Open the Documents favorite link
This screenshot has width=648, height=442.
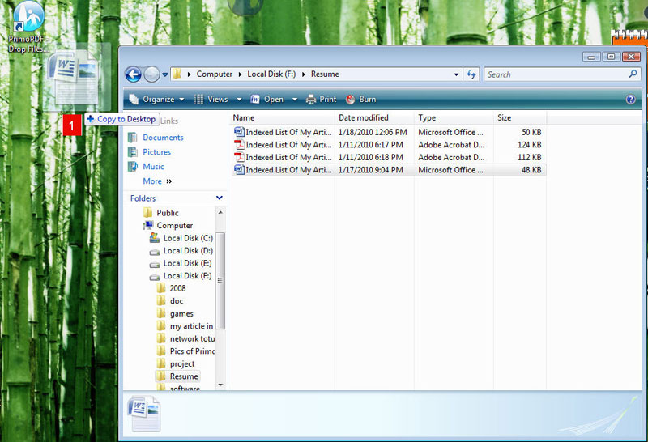pyautogui.click(x=163, y=137)
